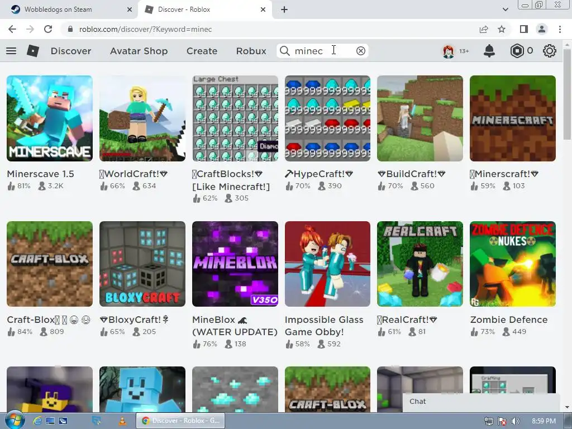Click the search box containing minec
The image size is (572, 429).
coord(322,51)
